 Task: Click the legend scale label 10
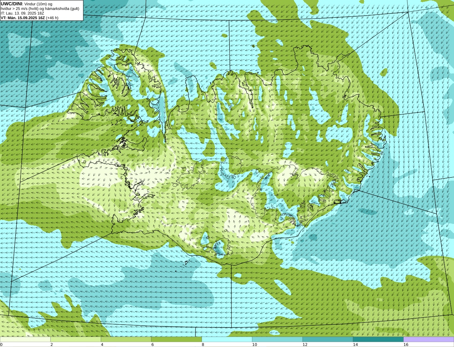pyautogui.click(x=254, y=345)
